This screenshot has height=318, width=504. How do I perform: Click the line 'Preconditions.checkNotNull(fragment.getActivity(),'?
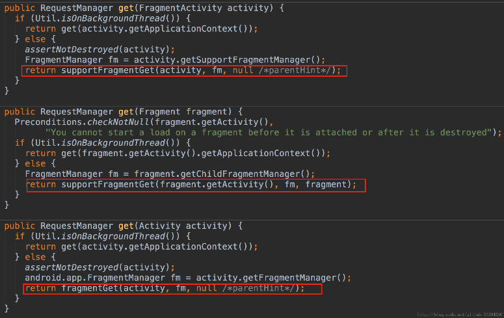pos(144,122)
